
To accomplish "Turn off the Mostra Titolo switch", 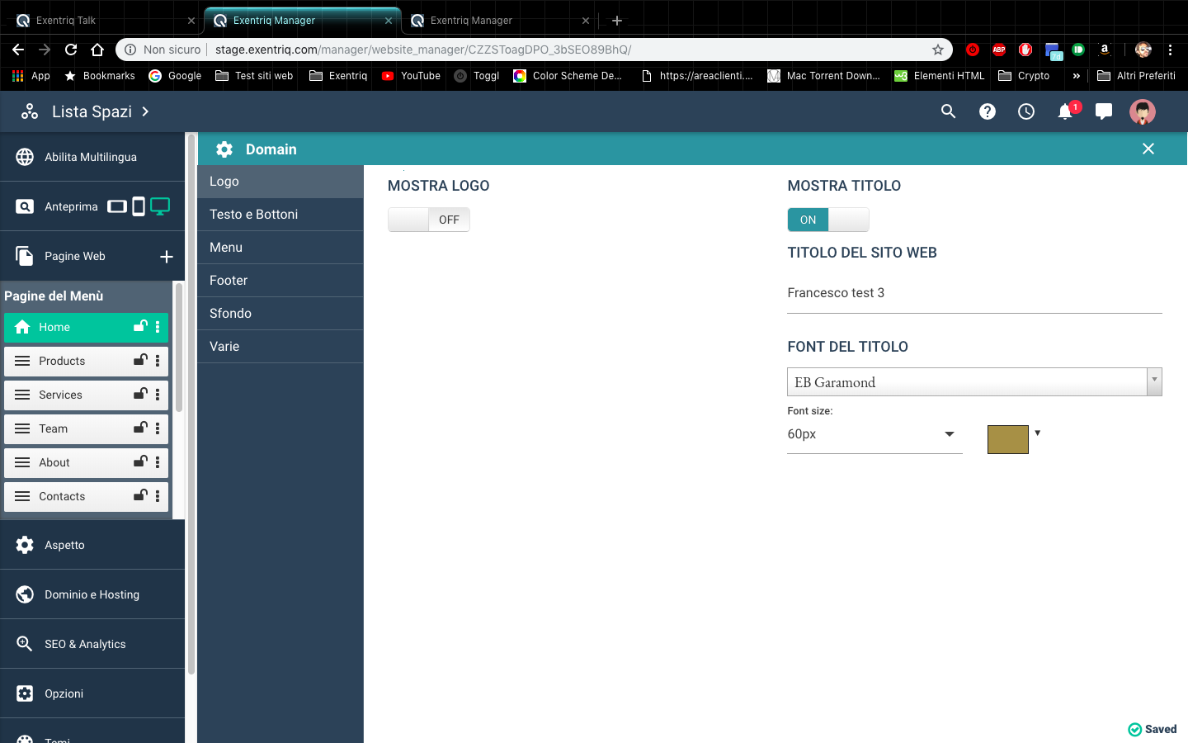I will pos(827,220).
